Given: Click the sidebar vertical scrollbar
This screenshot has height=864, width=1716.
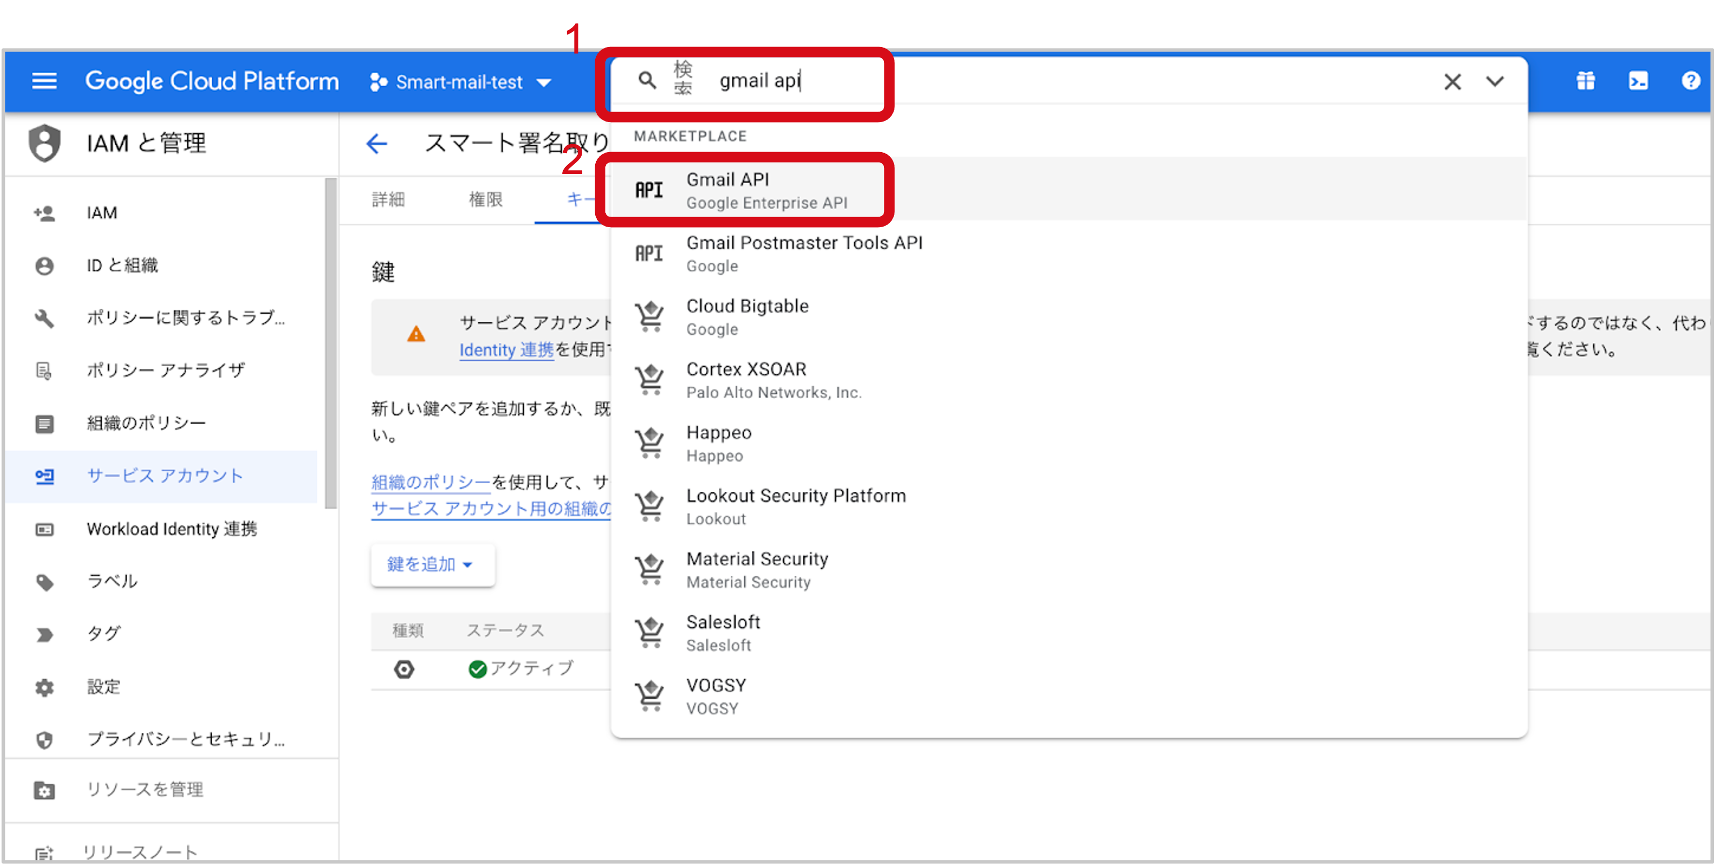Looking at the screenshot, I should click(x=331, y=343).
